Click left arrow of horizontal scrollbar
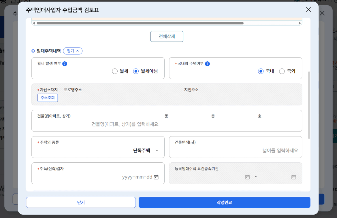The height and width of the screenshot is (218, 337). tap(34, 23)
